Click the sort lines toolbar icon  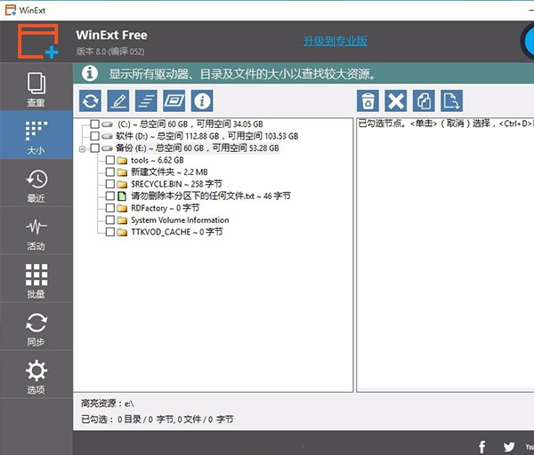[146, 101]
